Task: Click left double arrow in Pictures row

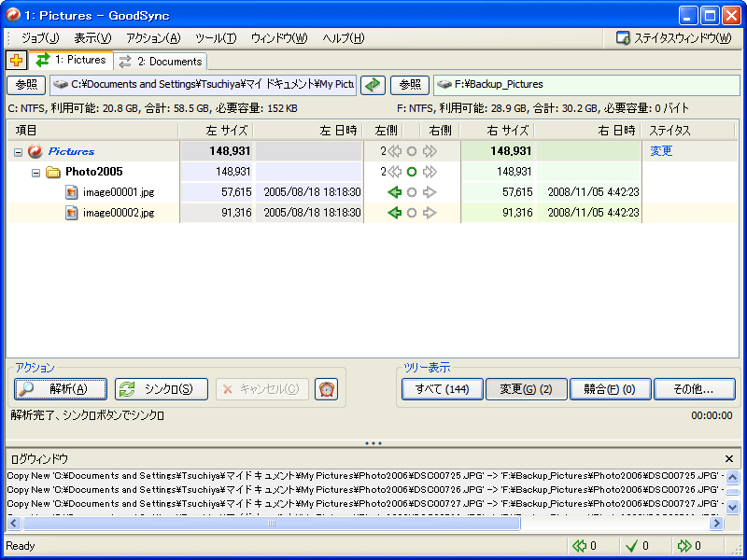Action: 394,151
